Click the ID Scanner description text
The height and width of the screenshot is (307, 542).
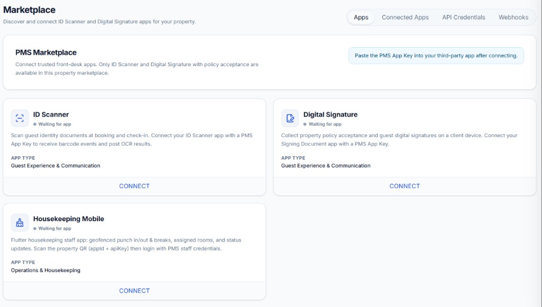click(x=132, y=140)
